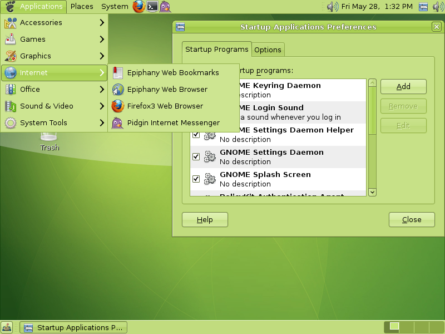
Task: Click the Sound & Video film icon
Action: pyautogui.click(x=11, y=106)
